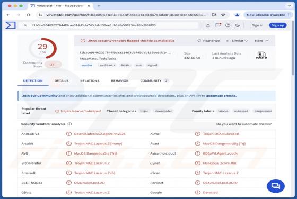The image size is (297, 199).
Task: Select the VirusTotal File browser tab
Action: 60,6
